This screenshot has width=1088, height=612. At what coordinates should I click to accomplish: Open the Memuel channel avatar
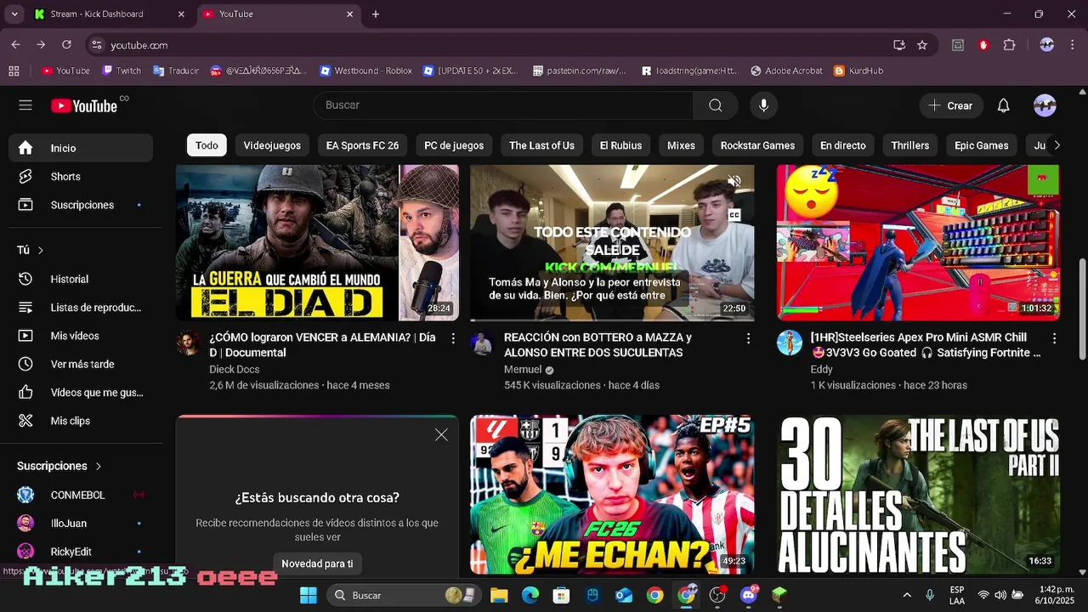click(x=483, y=343)
